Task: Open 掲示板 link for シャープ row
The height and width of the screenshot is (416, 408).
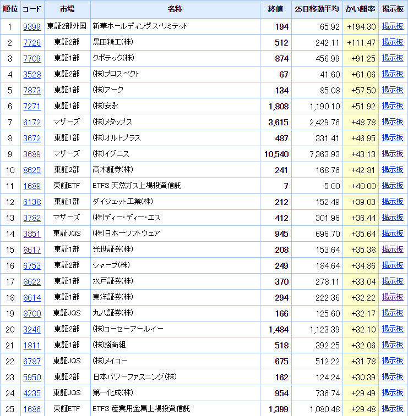Action: pyautogui.click(x=393, y=265)
